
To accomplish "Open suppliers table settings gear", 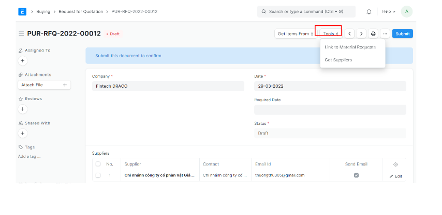I will click(x=395, y=164).
